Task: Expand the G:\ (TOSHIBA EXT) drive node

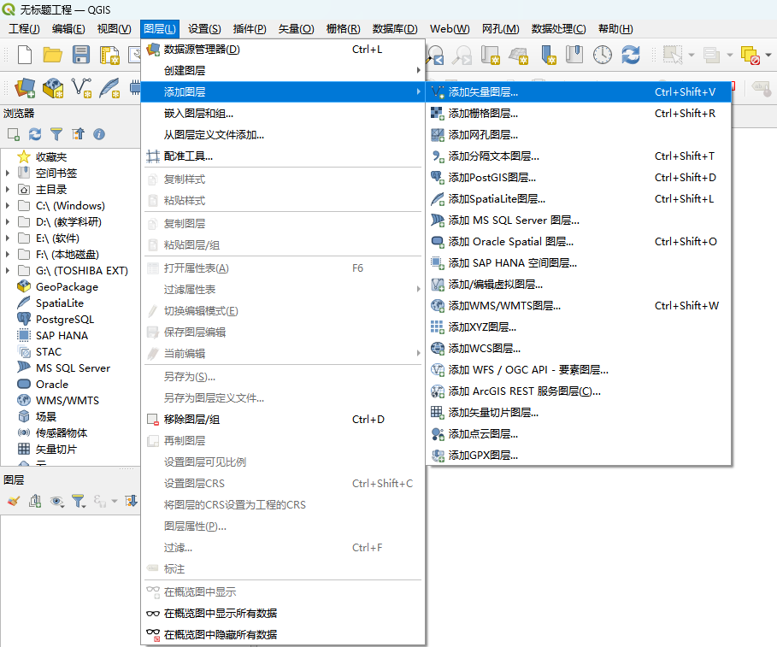Action: [x=8, y=271]
